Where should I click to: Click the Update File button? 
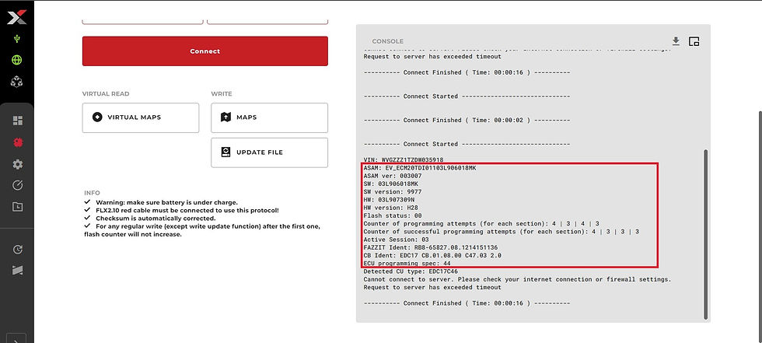click(269, 152)
